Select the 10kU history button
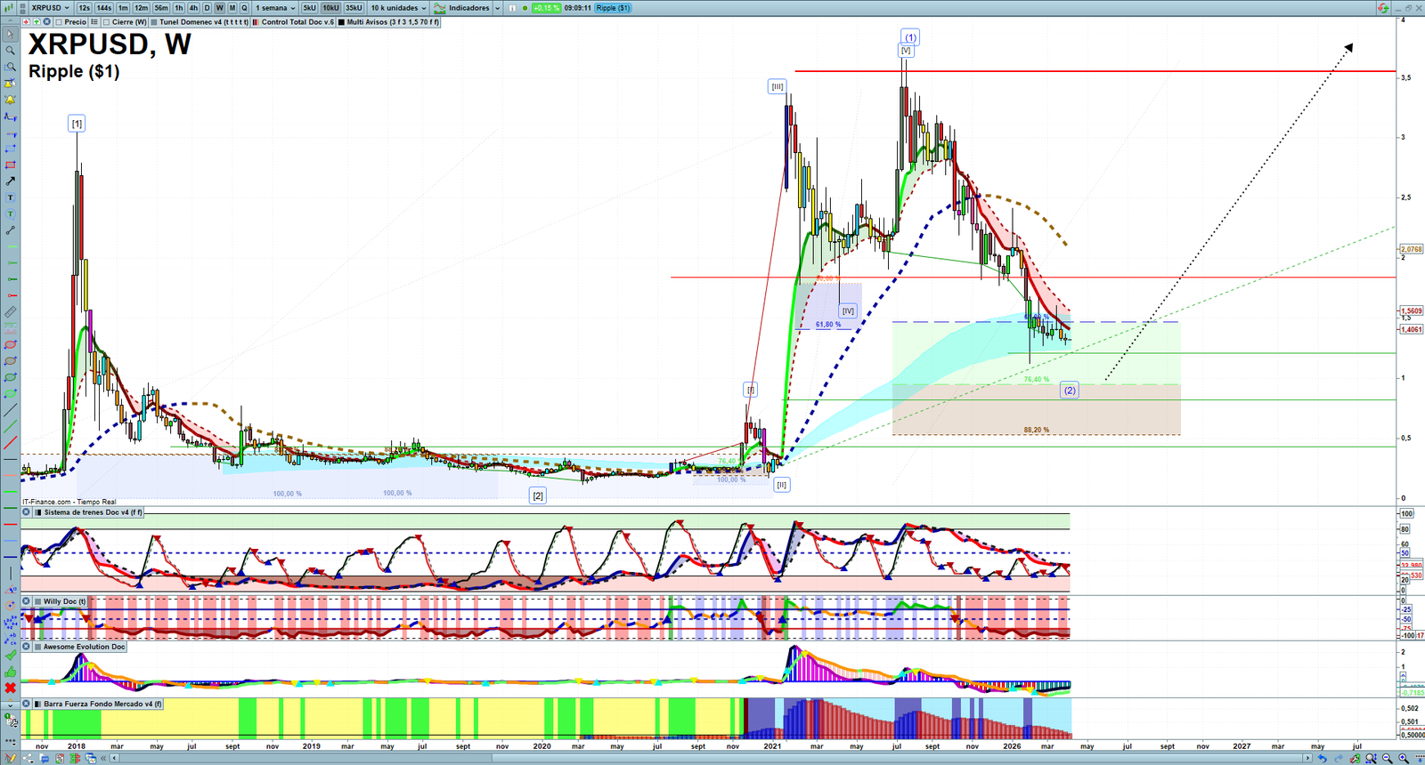1425x765 pixels. (x=330, y=8)
